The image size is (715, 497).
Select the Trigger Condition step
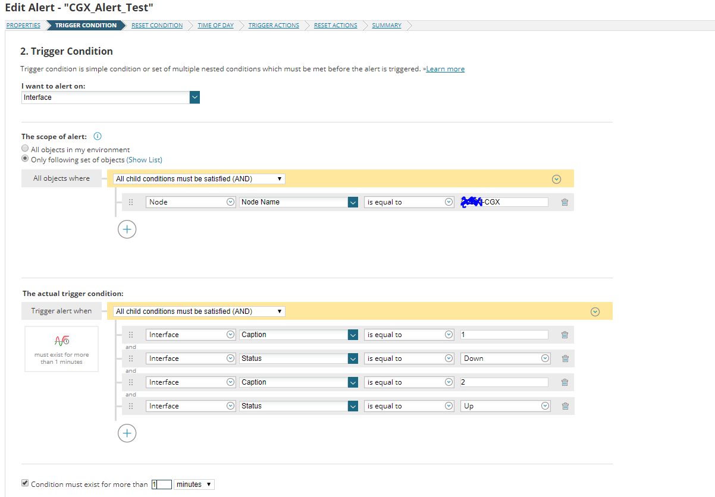pyautogui.click(x=86, y=25)
